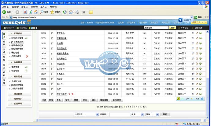
Task: Open the 排序 sort dropdown
Action: tap(137, 114)
